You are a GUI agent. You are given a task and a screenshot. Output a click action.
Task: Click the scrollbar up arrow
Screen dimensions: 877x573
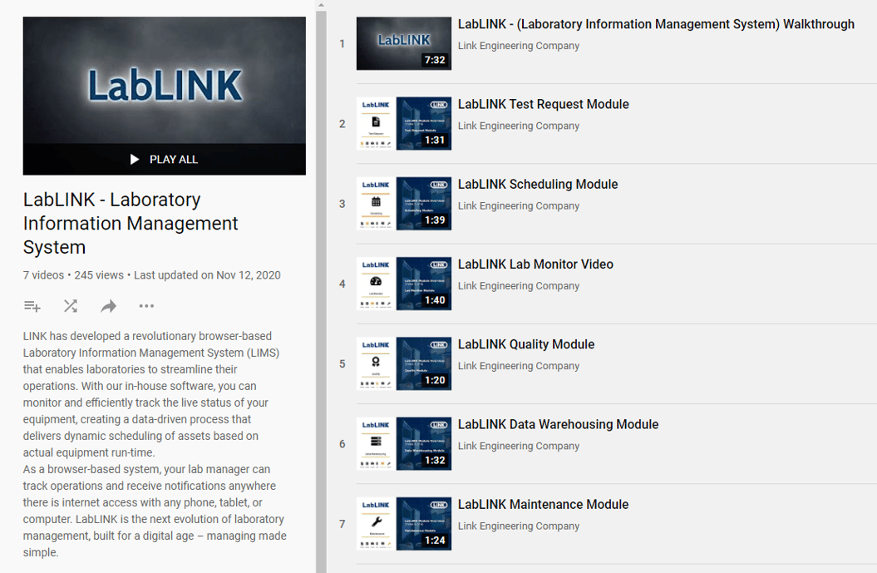pos(321,5)
